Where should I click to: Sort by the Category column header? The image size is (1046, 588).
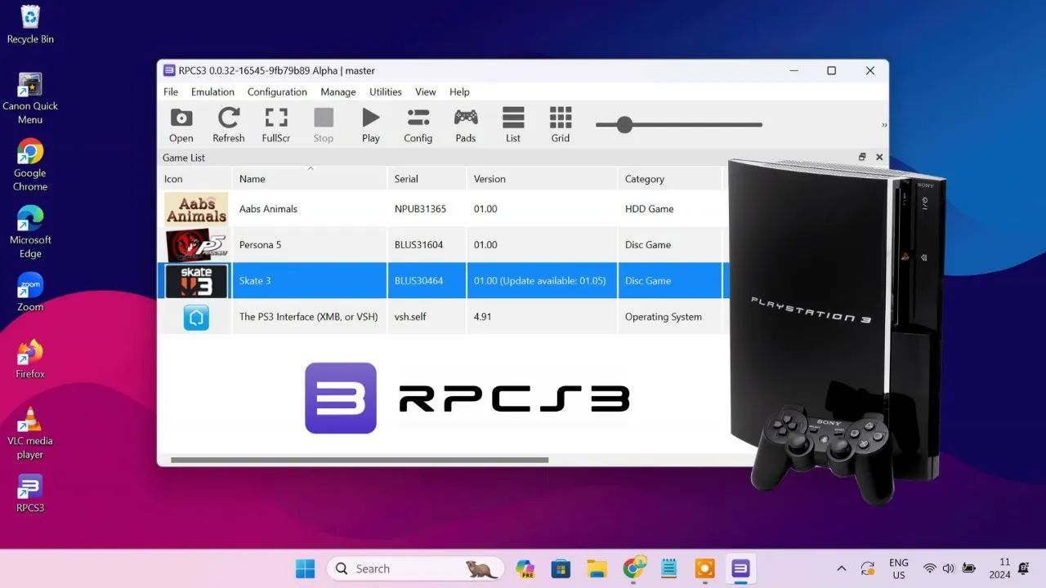pos(671,179)
